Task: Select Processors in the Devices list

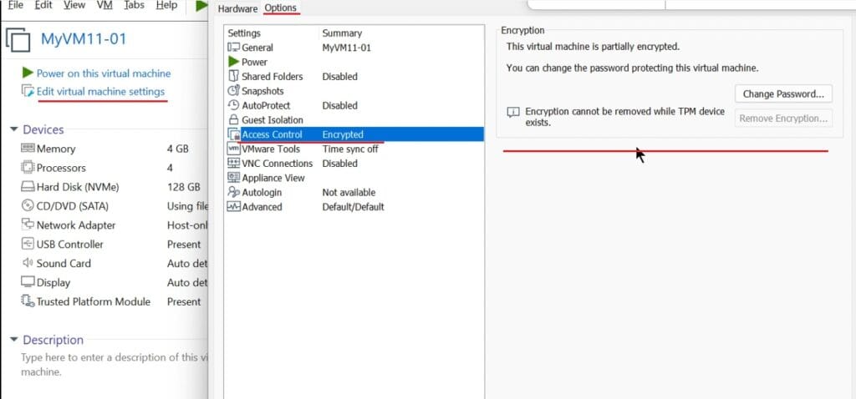Action: tap(61, 168)
